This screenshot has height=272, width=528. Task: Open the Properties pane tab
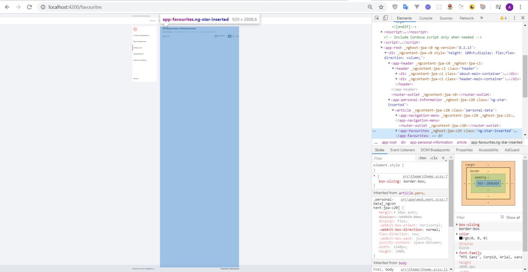tap(464, 150)
